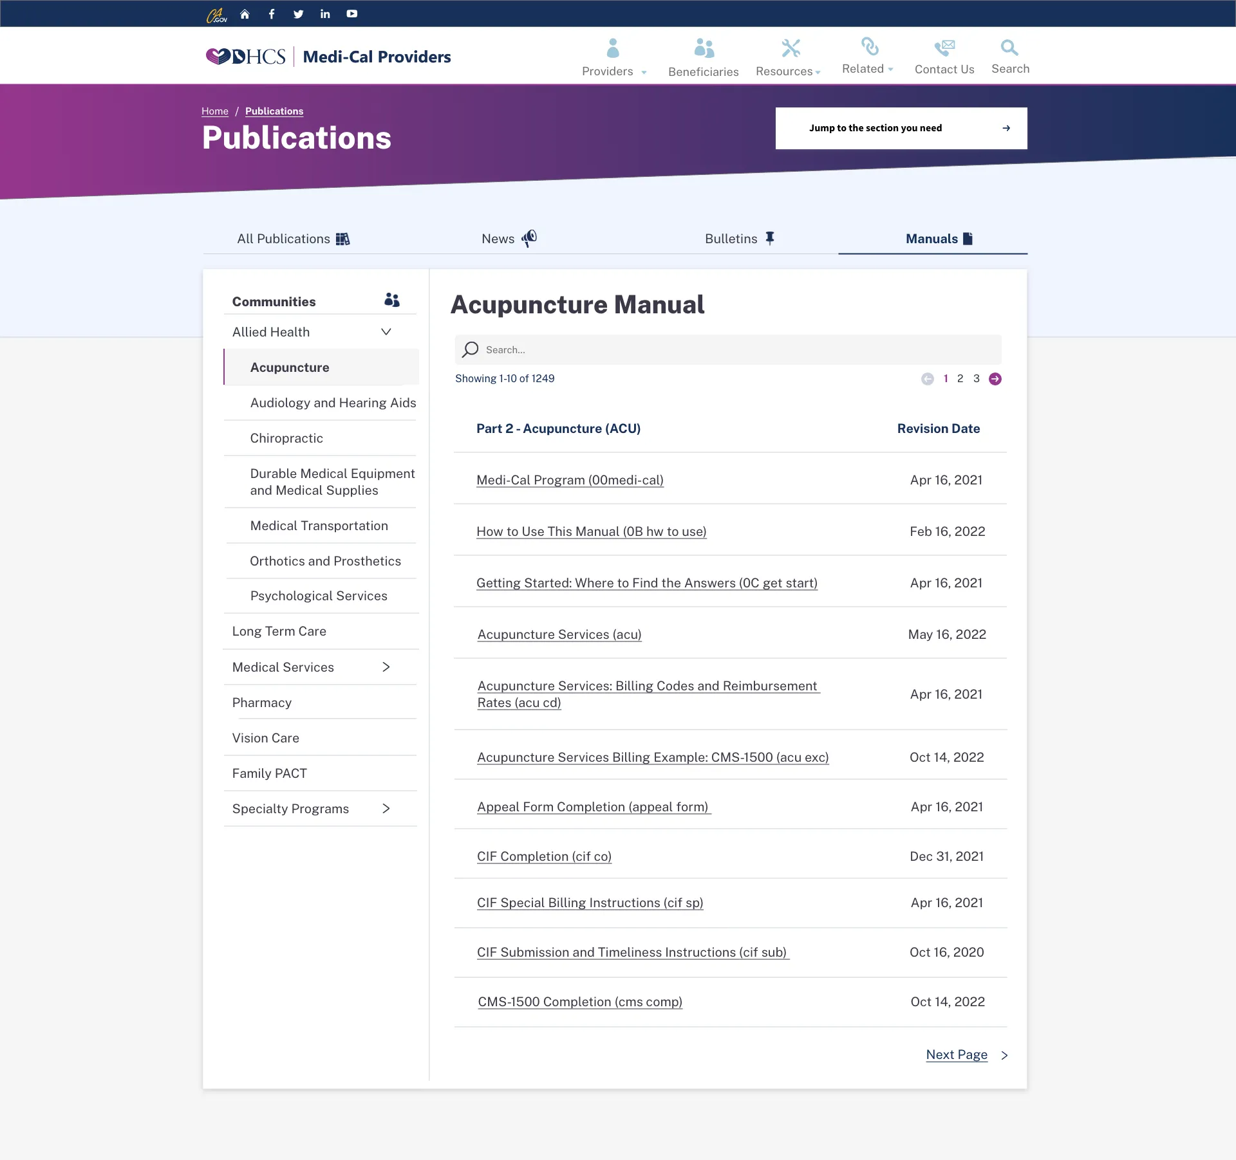
Task: Collapse the Allied Health category
Action: tap(386, 331)
